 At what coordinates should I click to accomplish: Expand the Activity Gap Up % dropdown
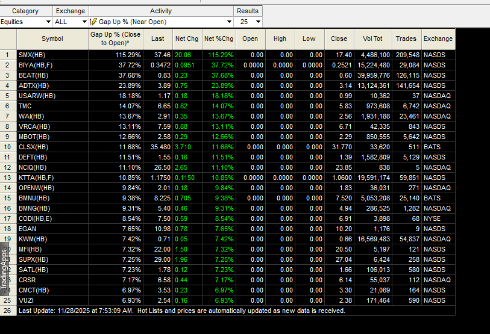click(229, 22)
